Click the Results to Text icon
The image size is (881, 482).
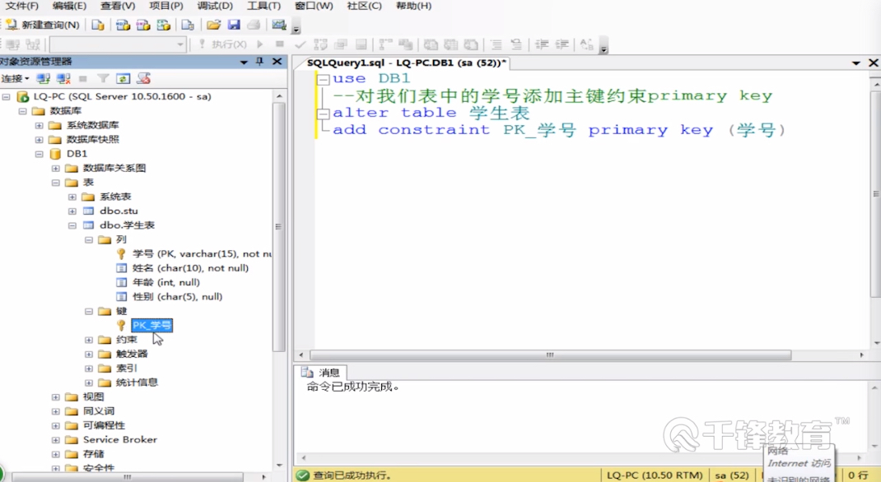(x=431, y=44)
